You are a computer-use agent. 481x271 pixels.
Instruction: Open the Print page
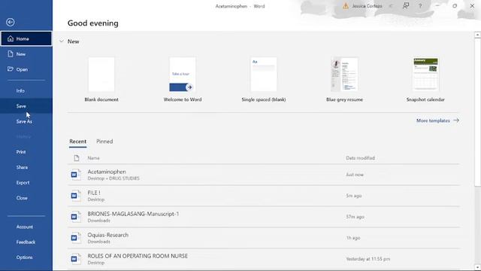26,152
